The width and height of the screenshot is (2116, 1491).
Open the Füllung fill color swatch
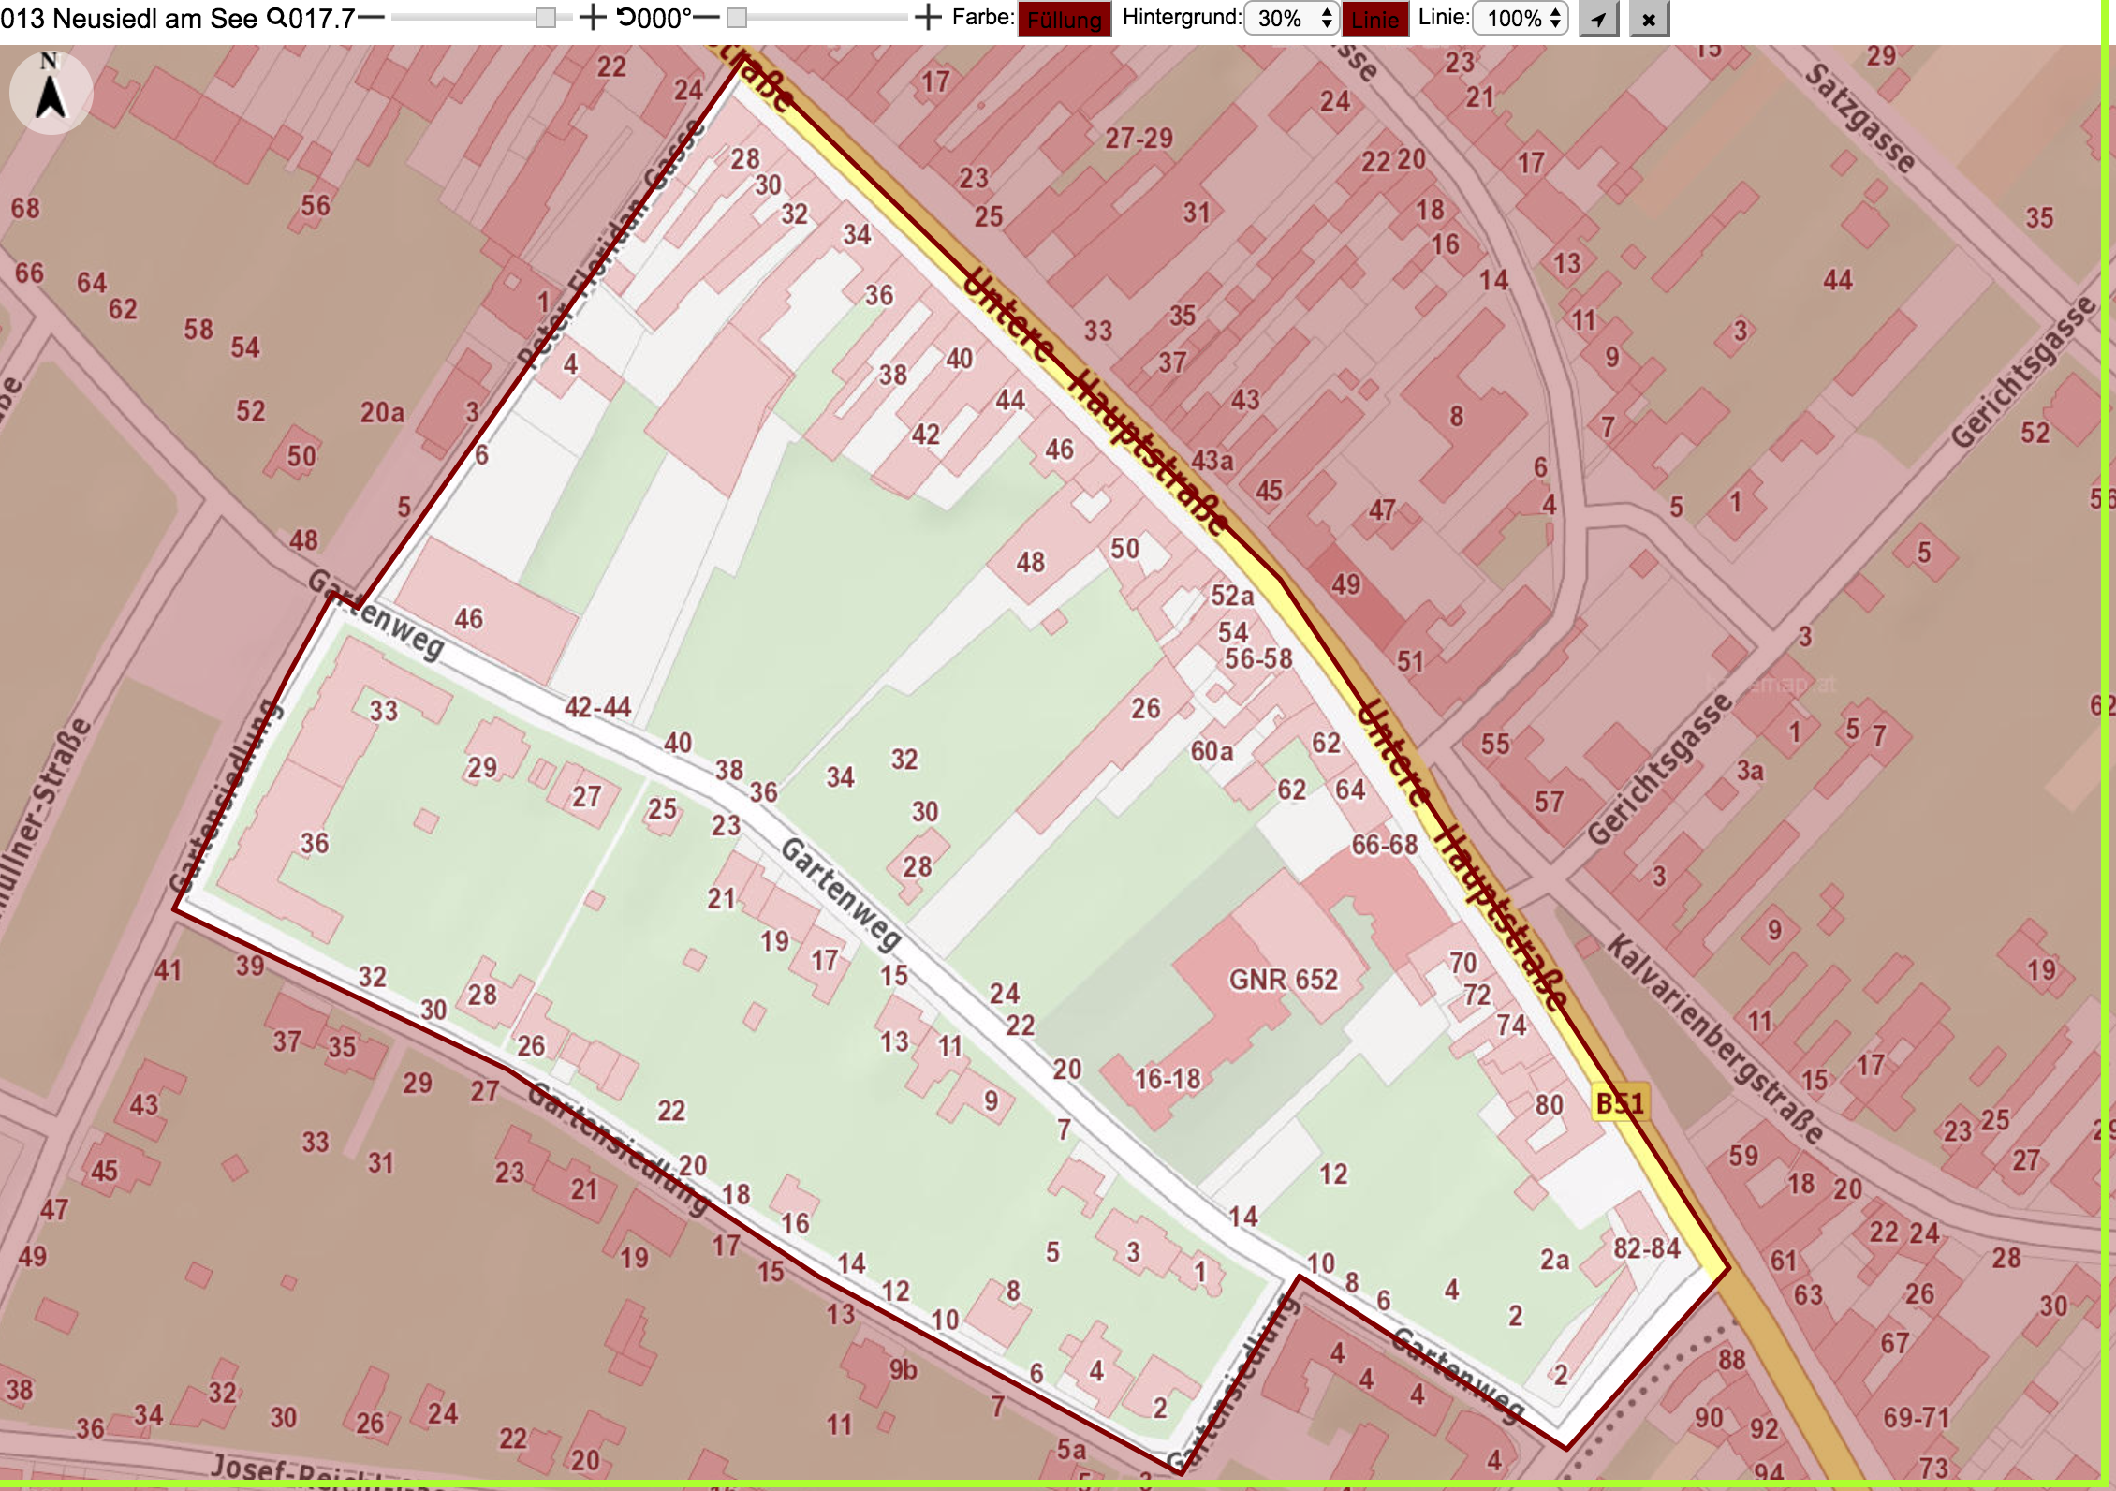(1065, 19)
